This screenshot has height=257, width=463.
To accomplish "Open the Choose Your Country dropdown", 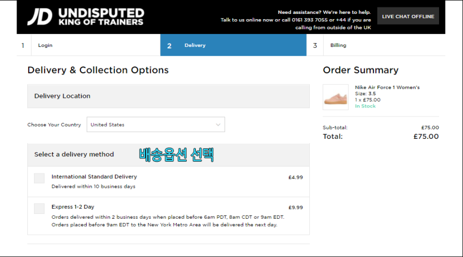I will (x=155, y=125).
